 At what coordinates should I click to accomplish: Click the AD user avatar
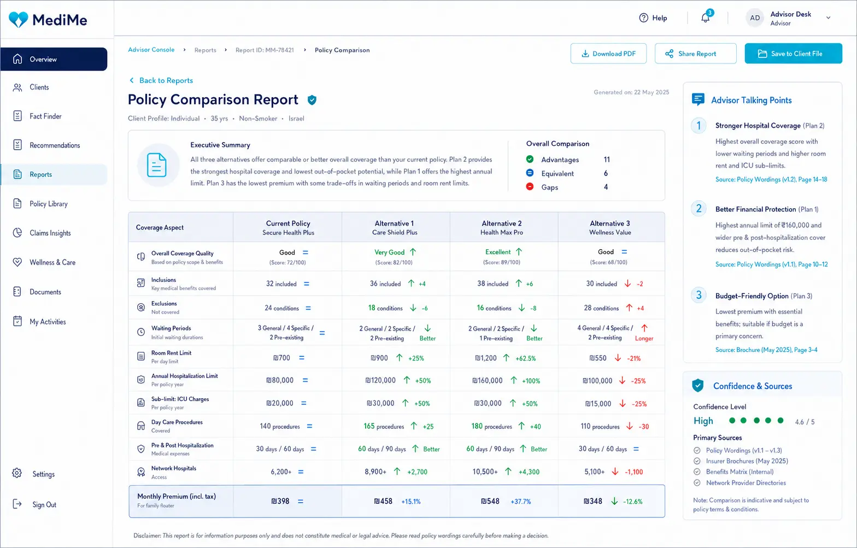coord(755,18)
